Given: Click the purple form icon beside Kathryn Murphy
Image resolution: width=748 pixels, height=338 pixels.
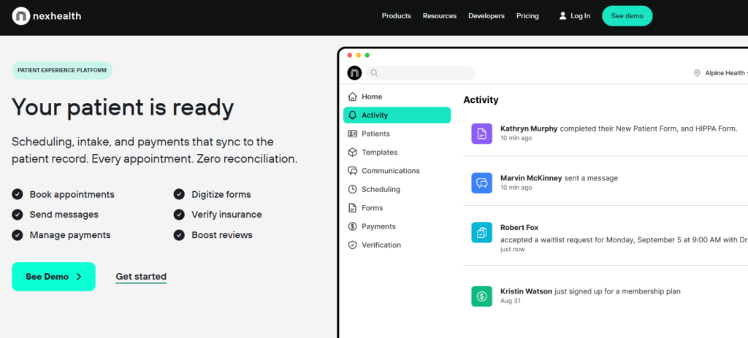Looking at the screenshot, I should 482,134.
